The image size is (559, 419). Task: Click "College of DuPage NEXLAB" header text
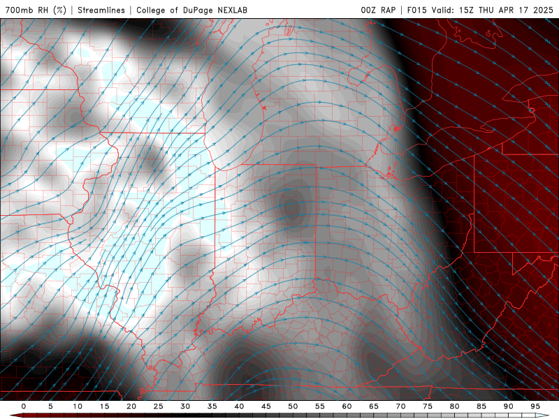(x=191, y=10)
